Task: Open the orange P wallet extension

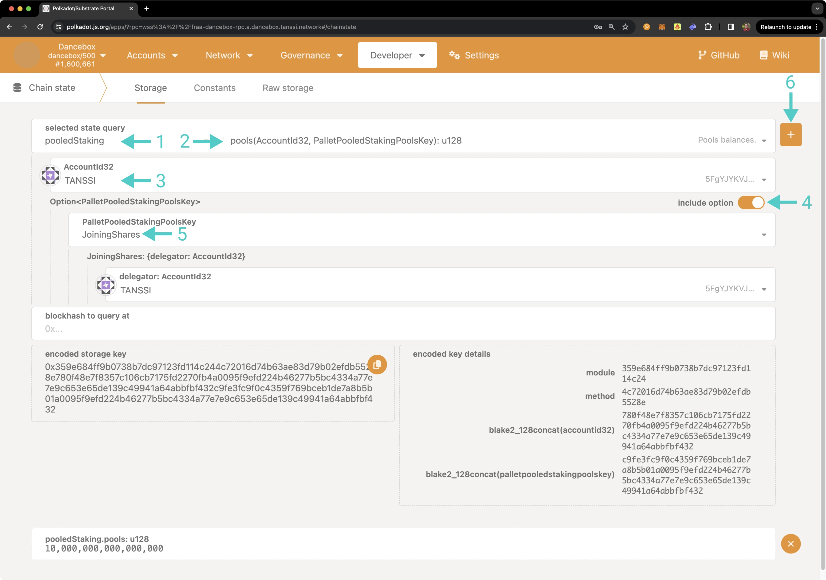Action: 646,27
